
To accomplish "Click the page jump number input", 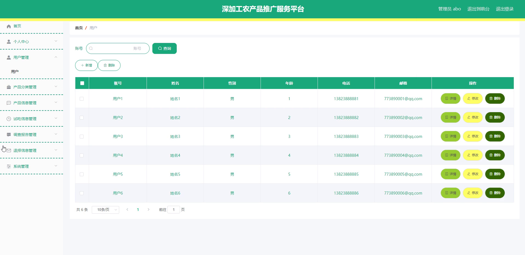I will click(174, 210).
